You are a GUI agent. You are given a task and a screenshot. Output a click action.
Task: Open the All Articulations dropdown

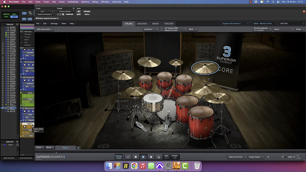tap(262, 29)
